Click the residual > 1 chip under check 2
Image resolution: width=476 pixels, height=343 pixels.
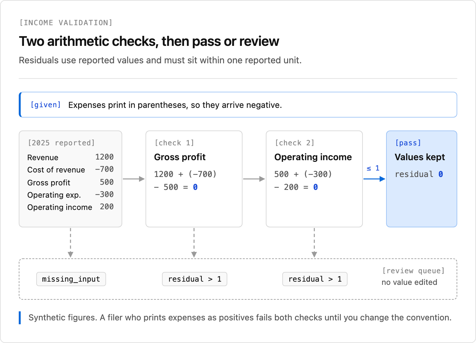click(x=315, y=279)
